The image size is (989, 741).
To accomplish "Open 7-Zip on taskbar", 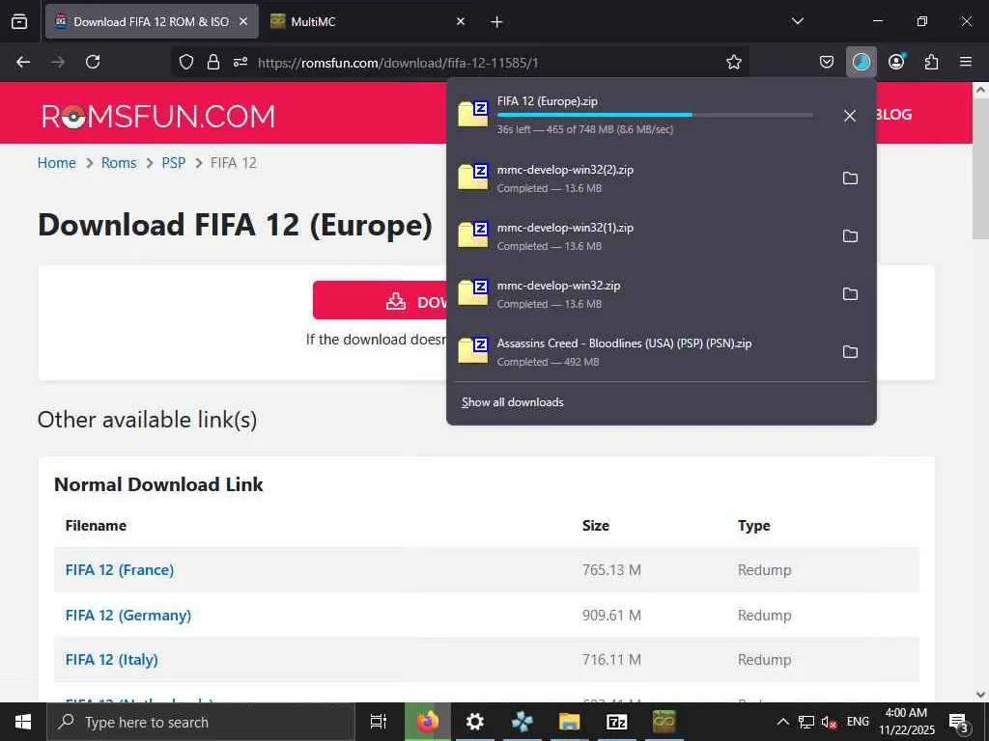I will point(616,722).
